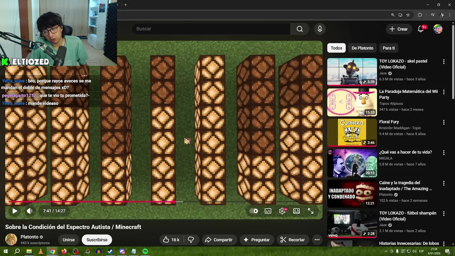This screenshot has height=256, width=455.
Task: Open the Platonto channel avatar
Action: [x=11, y=240]
